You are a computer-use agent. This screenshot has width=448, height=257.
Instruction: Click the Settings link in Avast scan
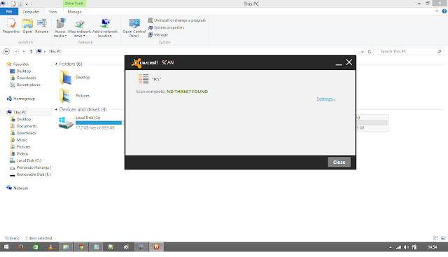tap(325, 99)
